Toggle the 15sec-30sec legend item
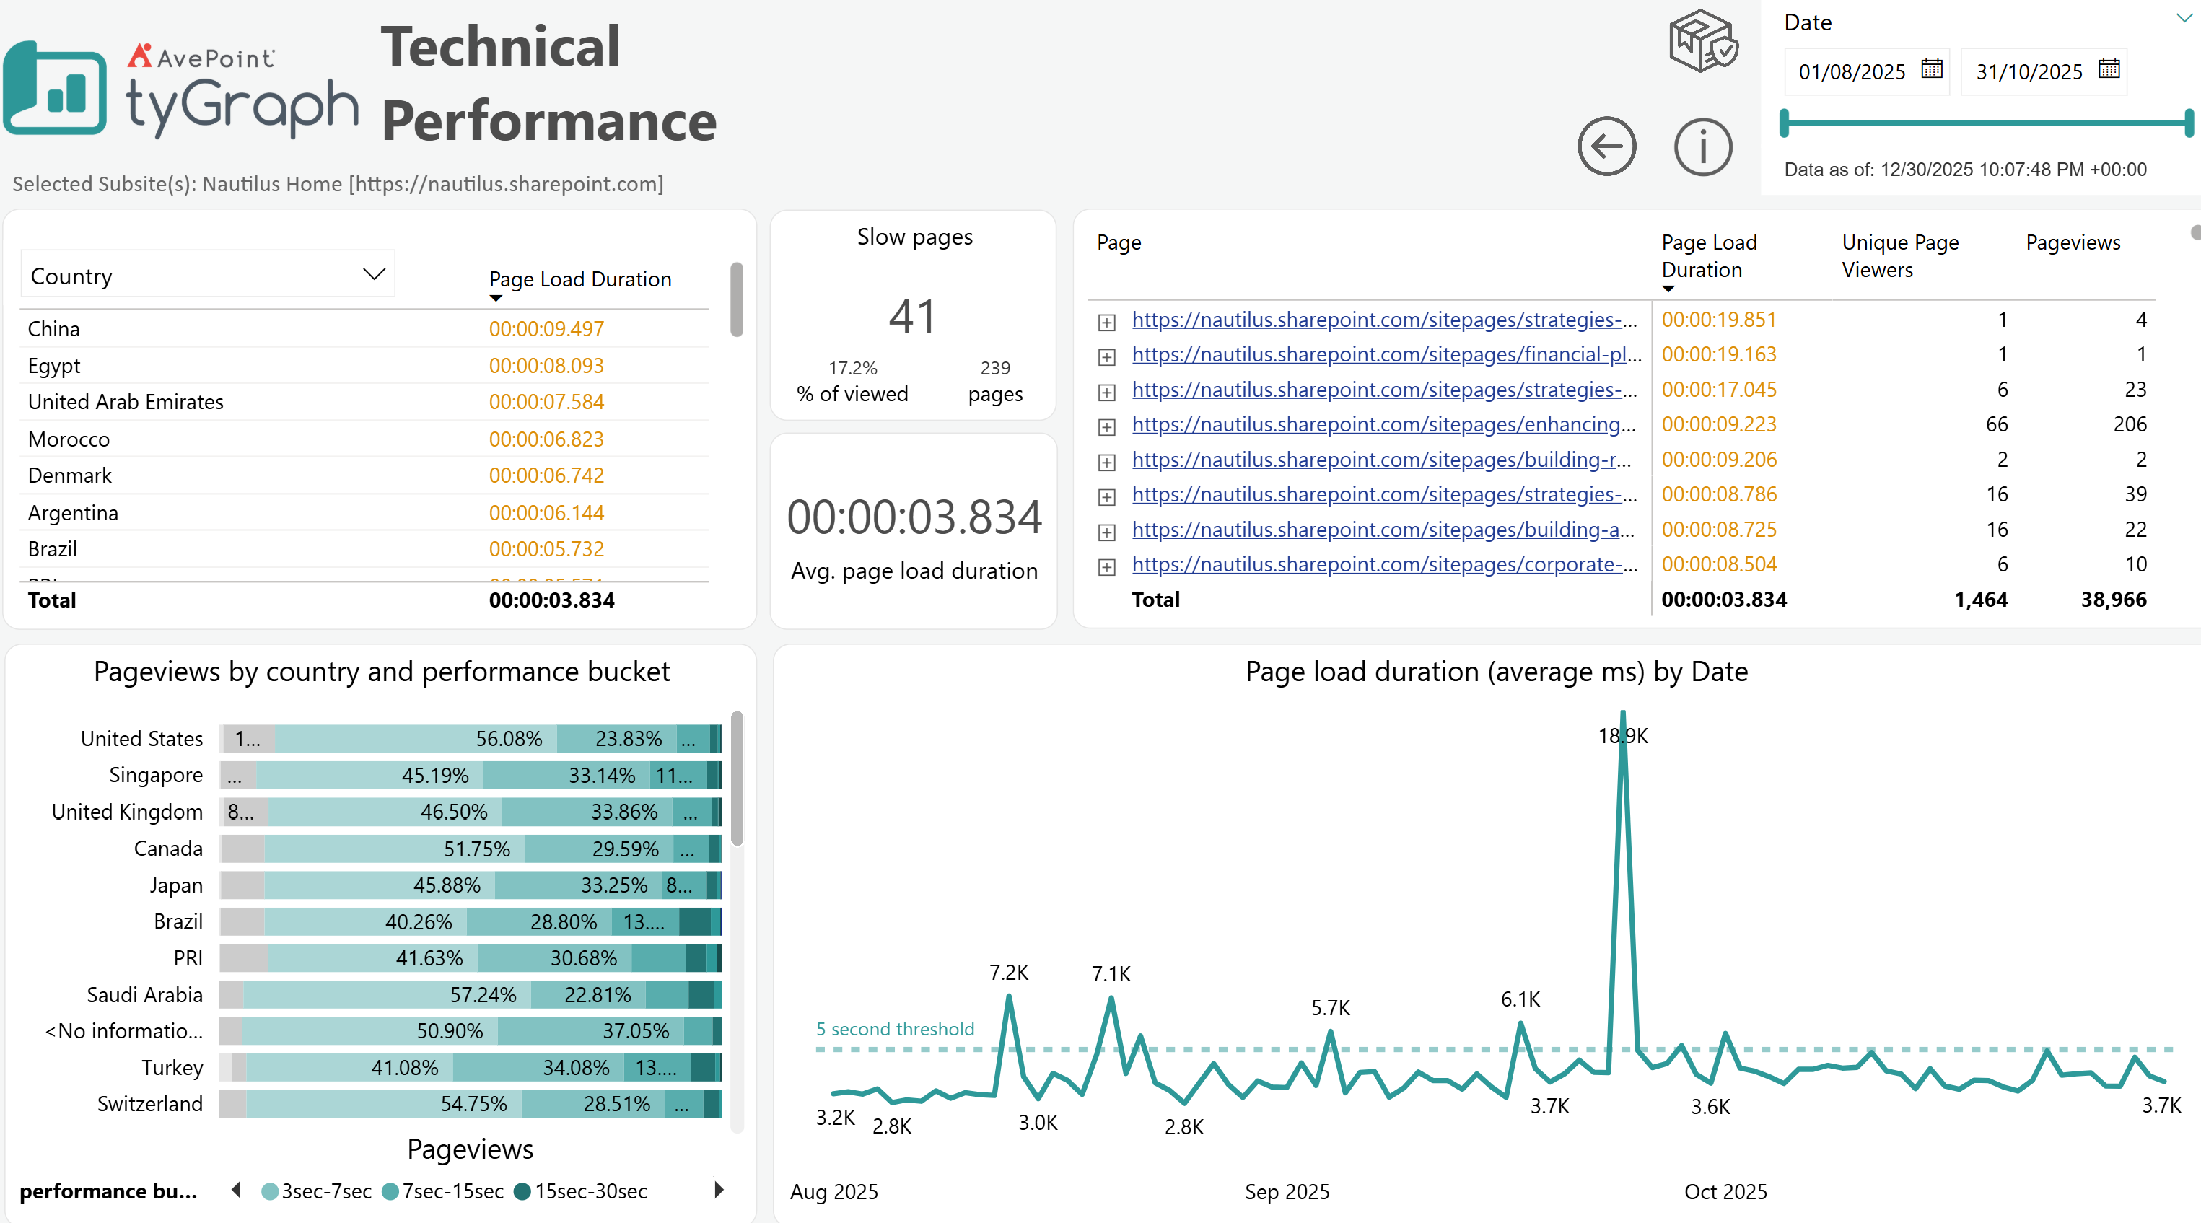Image resolution: width=2201 pixels, height=1223 pixels. (x=580, y=1191)
